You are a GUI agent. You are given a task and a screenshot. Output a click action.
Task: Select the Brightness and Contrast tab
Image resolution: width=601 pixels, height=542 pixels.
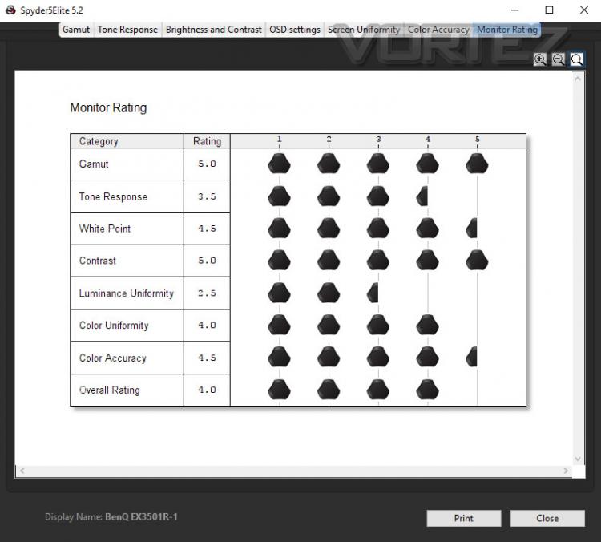[213, 30]
